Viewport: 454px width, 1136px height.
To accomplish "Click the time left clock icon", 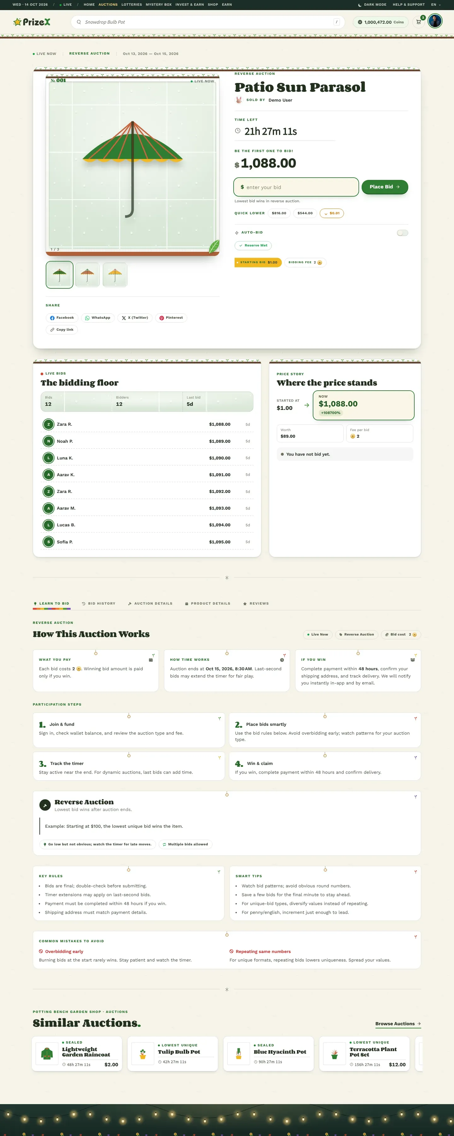I will click(x=238, y=131).
